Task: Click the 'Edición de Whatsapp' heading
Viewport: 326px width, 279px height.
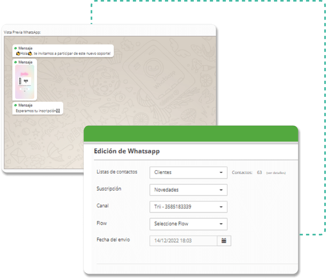Action: click(x=127, y=151)
